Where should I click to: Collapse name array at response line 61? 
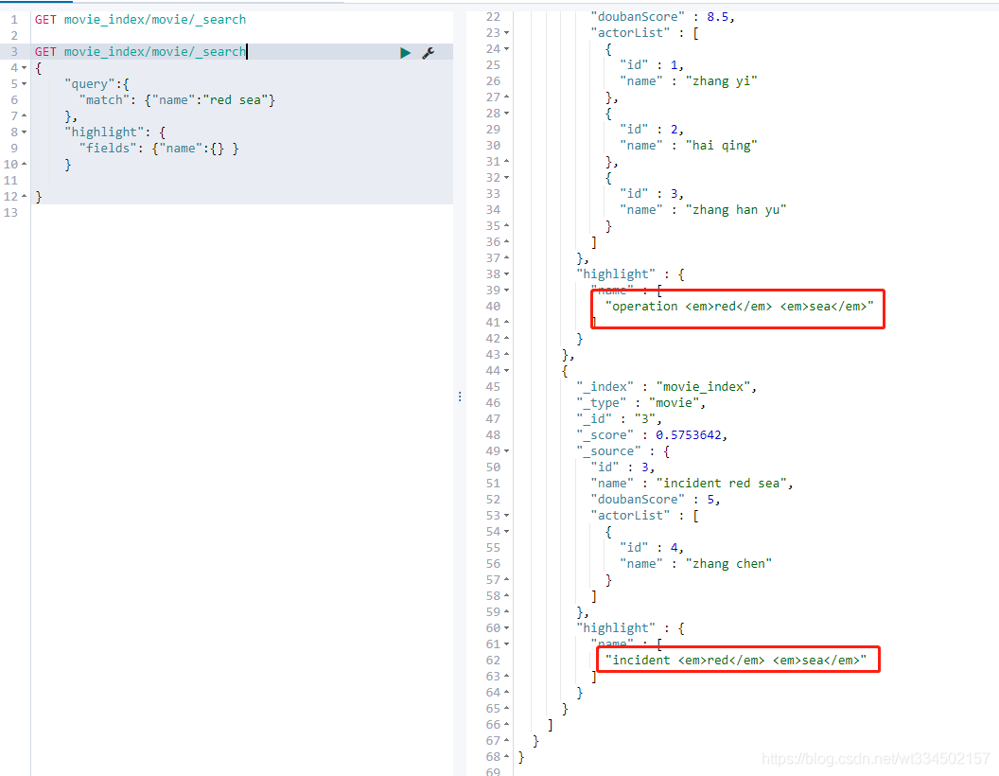pyautogui.click(x=506, y=644)
